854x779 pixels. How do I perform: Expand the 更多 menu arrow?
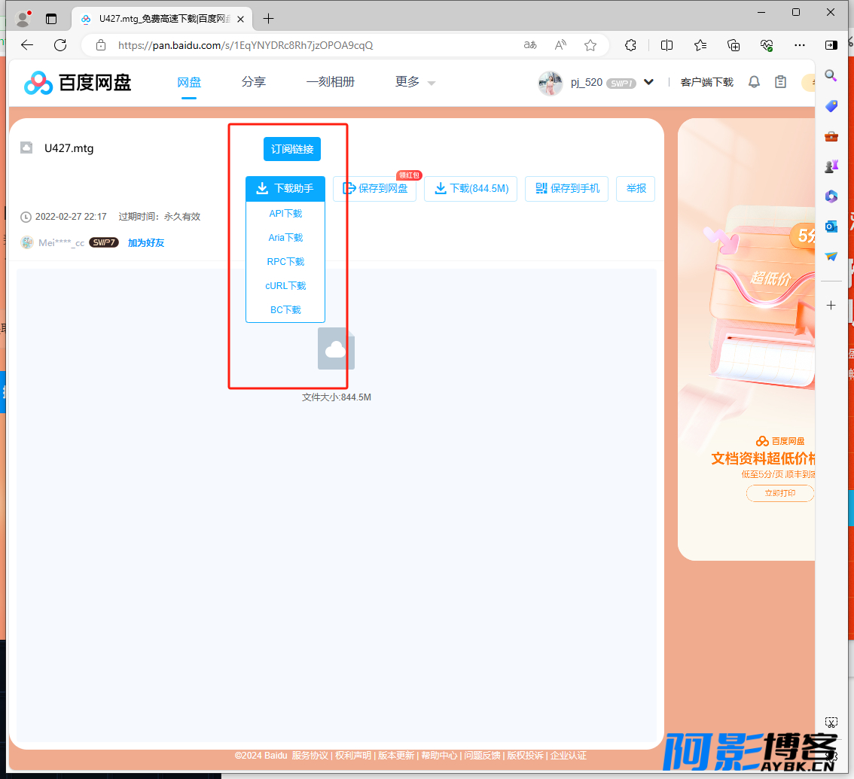tap(432, 84)
